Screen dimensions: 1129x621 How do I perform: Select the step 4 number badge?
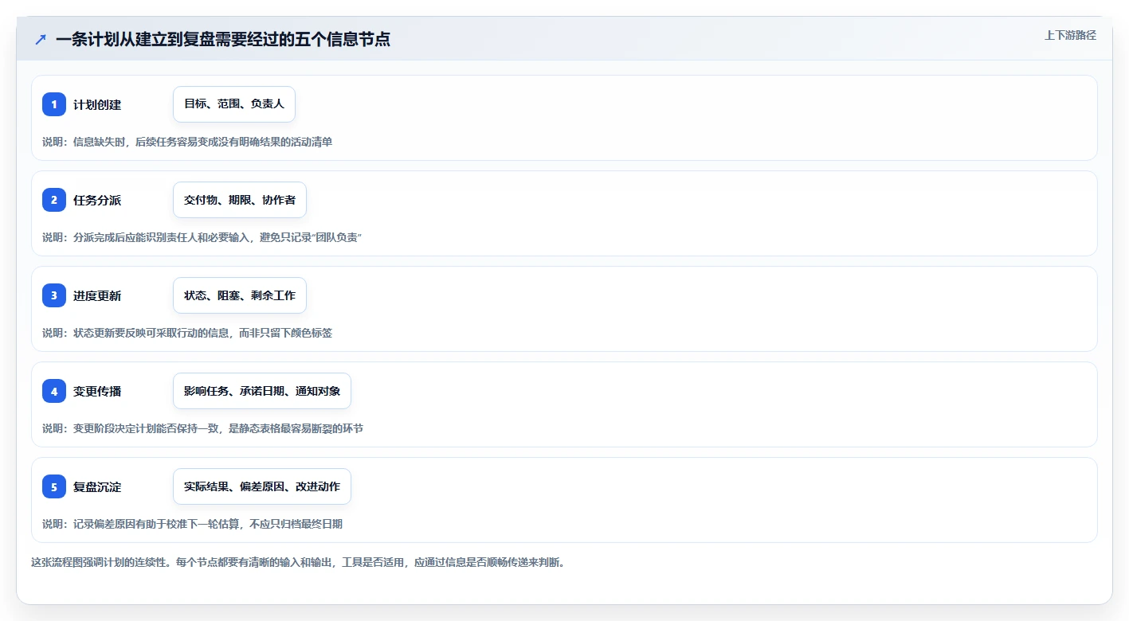pos(54,391)
